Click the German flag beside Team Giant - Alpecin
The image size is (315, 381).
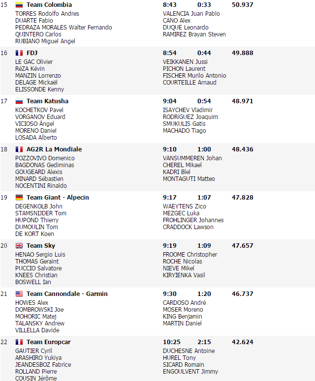pos(19,198)
